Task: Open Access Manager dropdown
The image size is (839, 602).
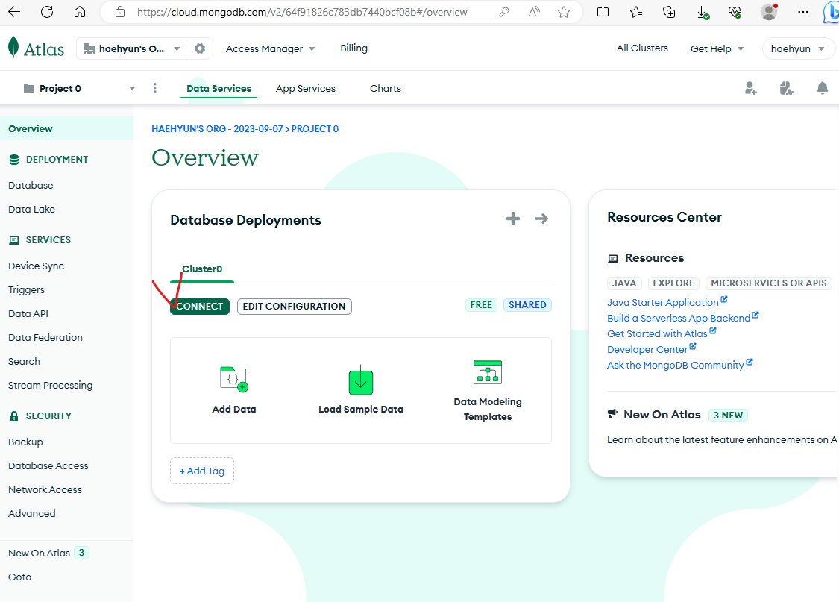Action: 270,48
